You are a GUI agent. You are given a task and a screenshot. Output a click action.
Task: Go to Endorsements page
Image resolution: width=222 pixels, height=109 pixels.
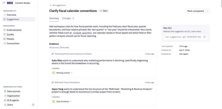(14, 30)
